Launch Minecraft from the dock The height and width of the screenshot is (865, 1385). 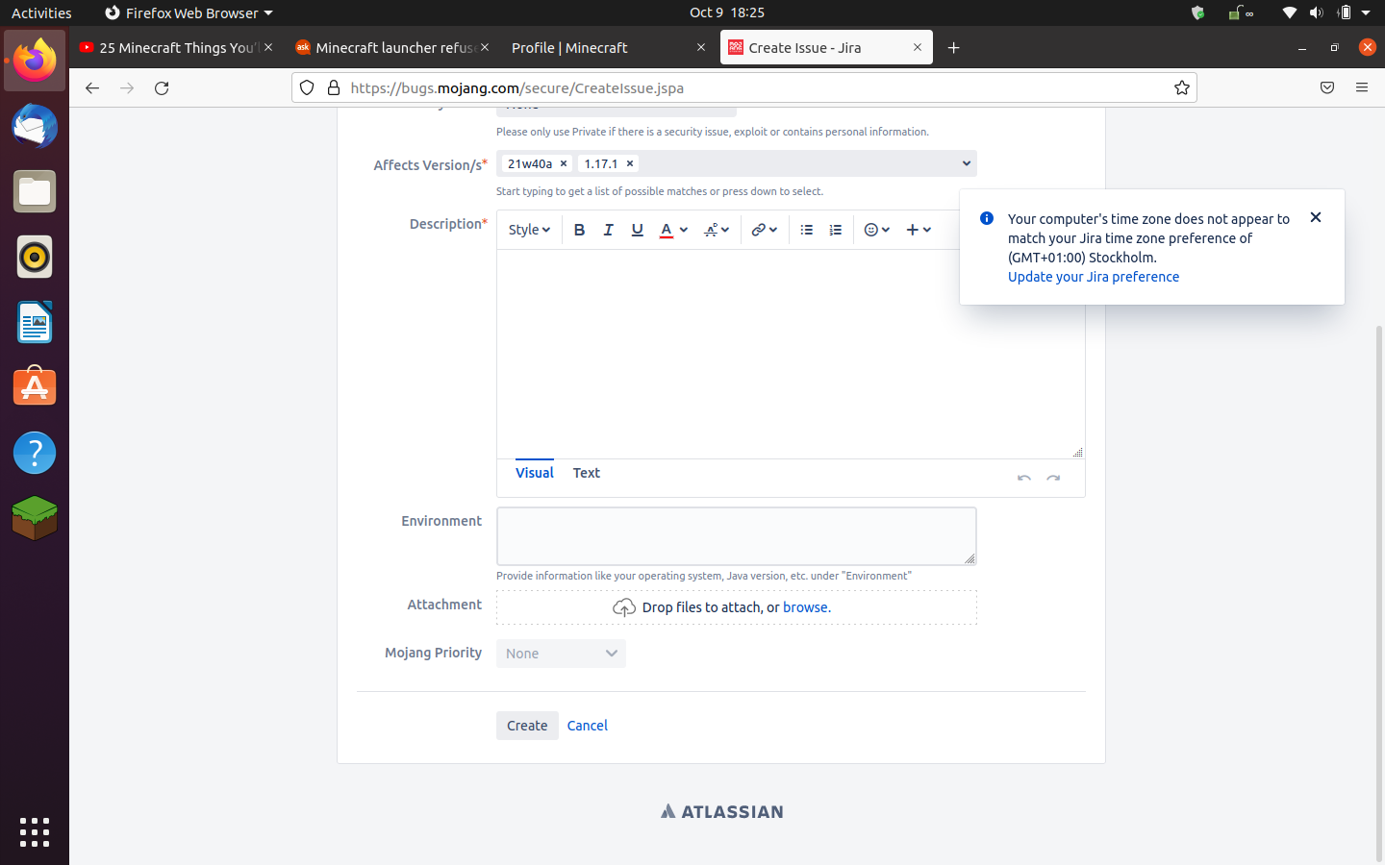(35, 518)
